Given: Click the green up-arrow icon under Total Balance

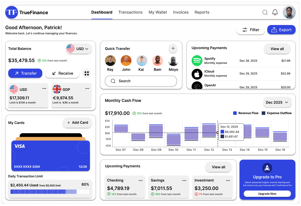Looking at the screenshot, I should pos(39,60).
